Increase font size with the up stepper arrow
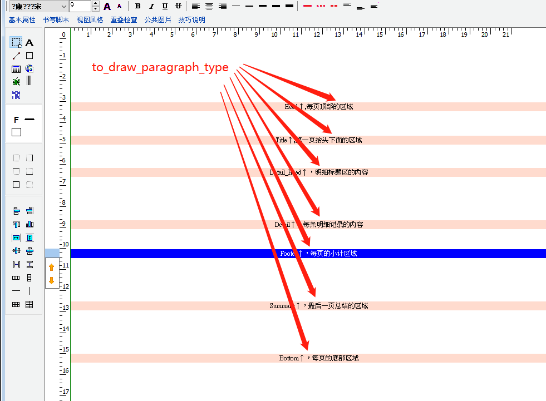This screenshot has width=546, height=401. [95, 3]
